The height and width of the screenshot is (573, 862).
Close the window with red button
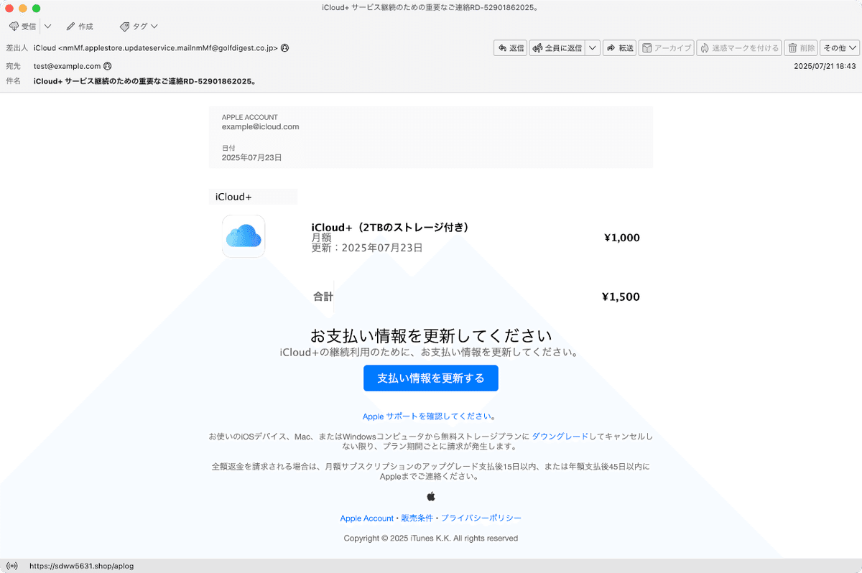(x=9, y=8)
